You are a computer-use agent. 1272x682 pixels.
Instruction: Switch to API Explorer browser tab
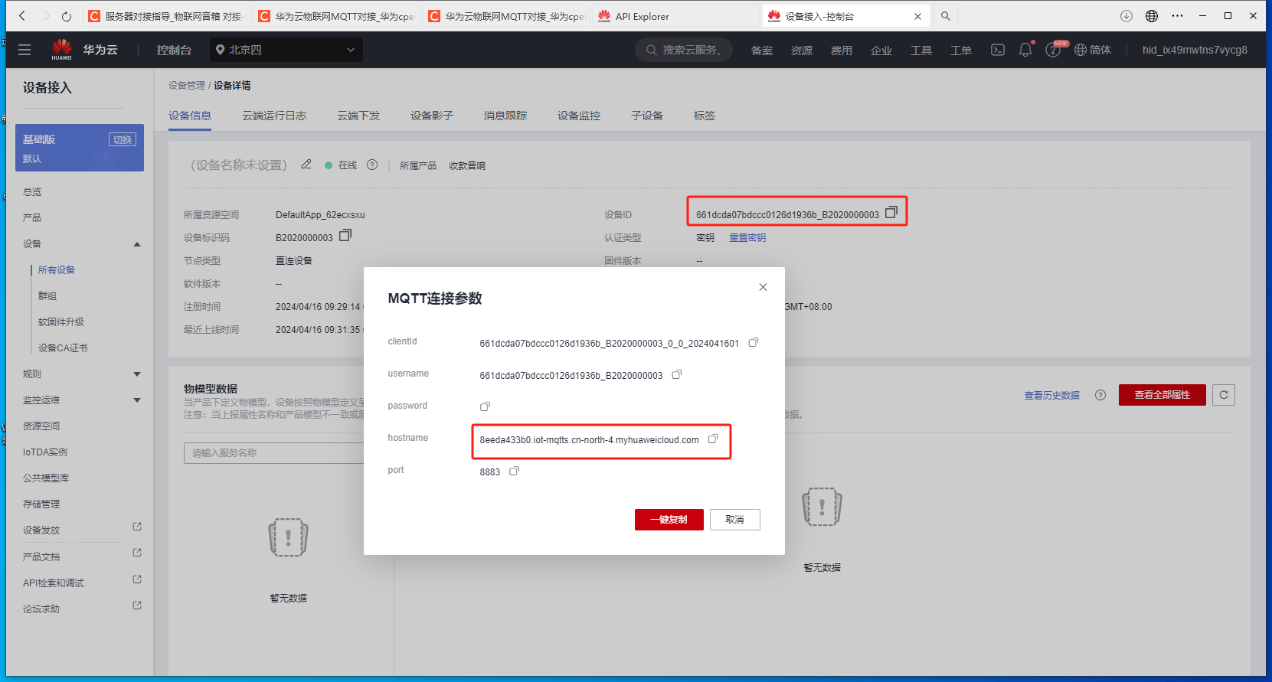click(x=675, y=16)
